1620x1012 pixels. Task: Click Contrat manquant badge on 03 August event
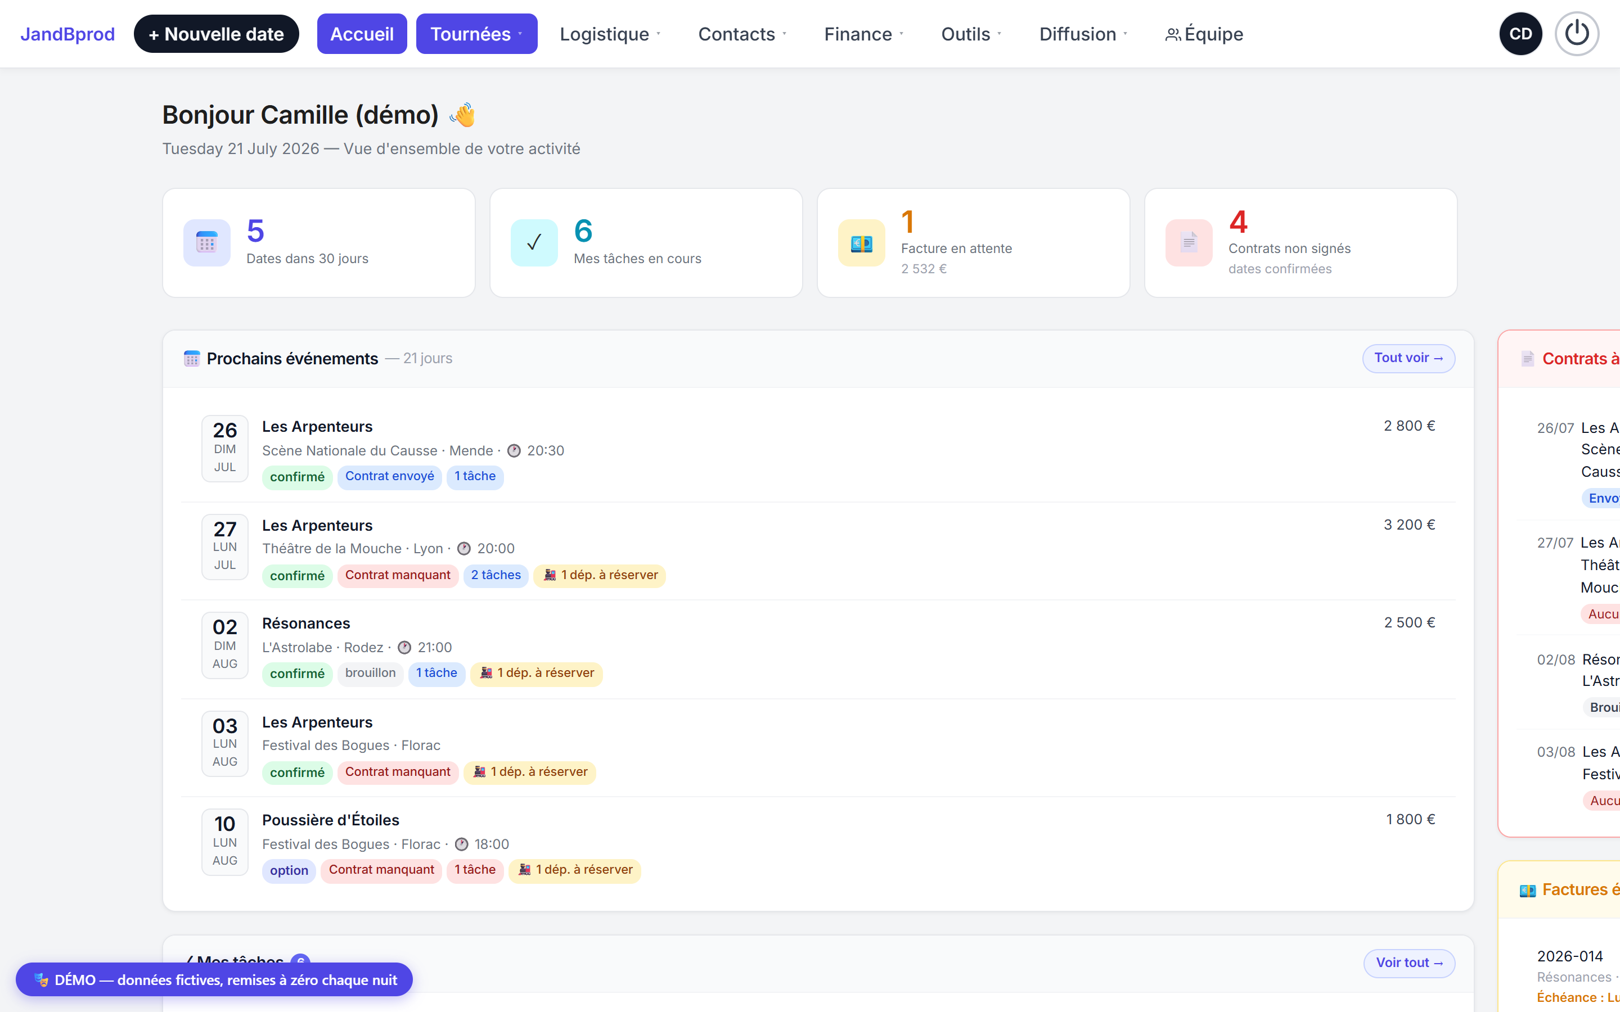[x=398, y=772]
